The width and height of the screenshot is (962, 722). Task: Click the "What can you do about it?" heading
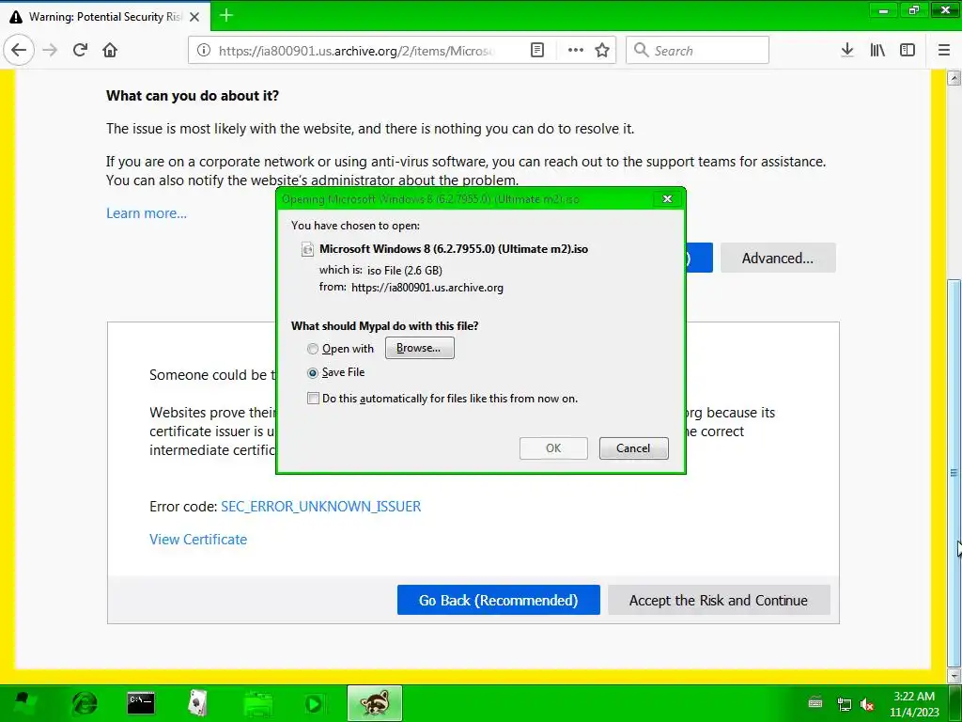[193, 96]
